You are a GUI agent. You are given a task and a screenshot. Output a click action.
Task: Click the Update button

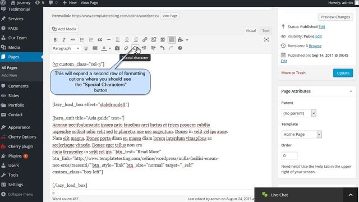click(x=343, y=73)
